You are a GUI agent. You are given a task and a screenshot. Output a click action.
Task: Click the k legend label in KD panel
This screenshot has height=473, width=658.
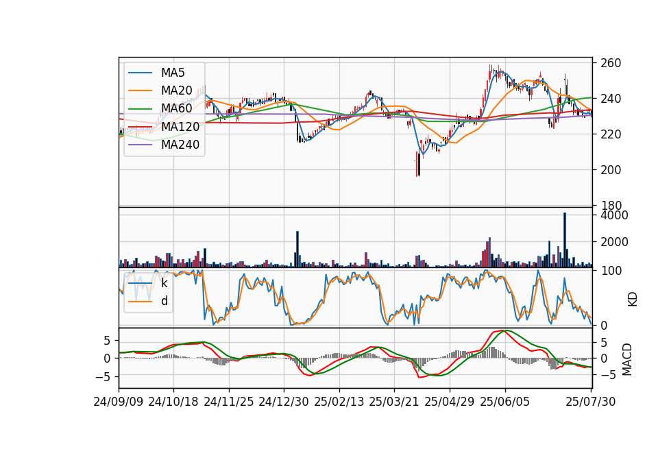(x=164, y=283)
